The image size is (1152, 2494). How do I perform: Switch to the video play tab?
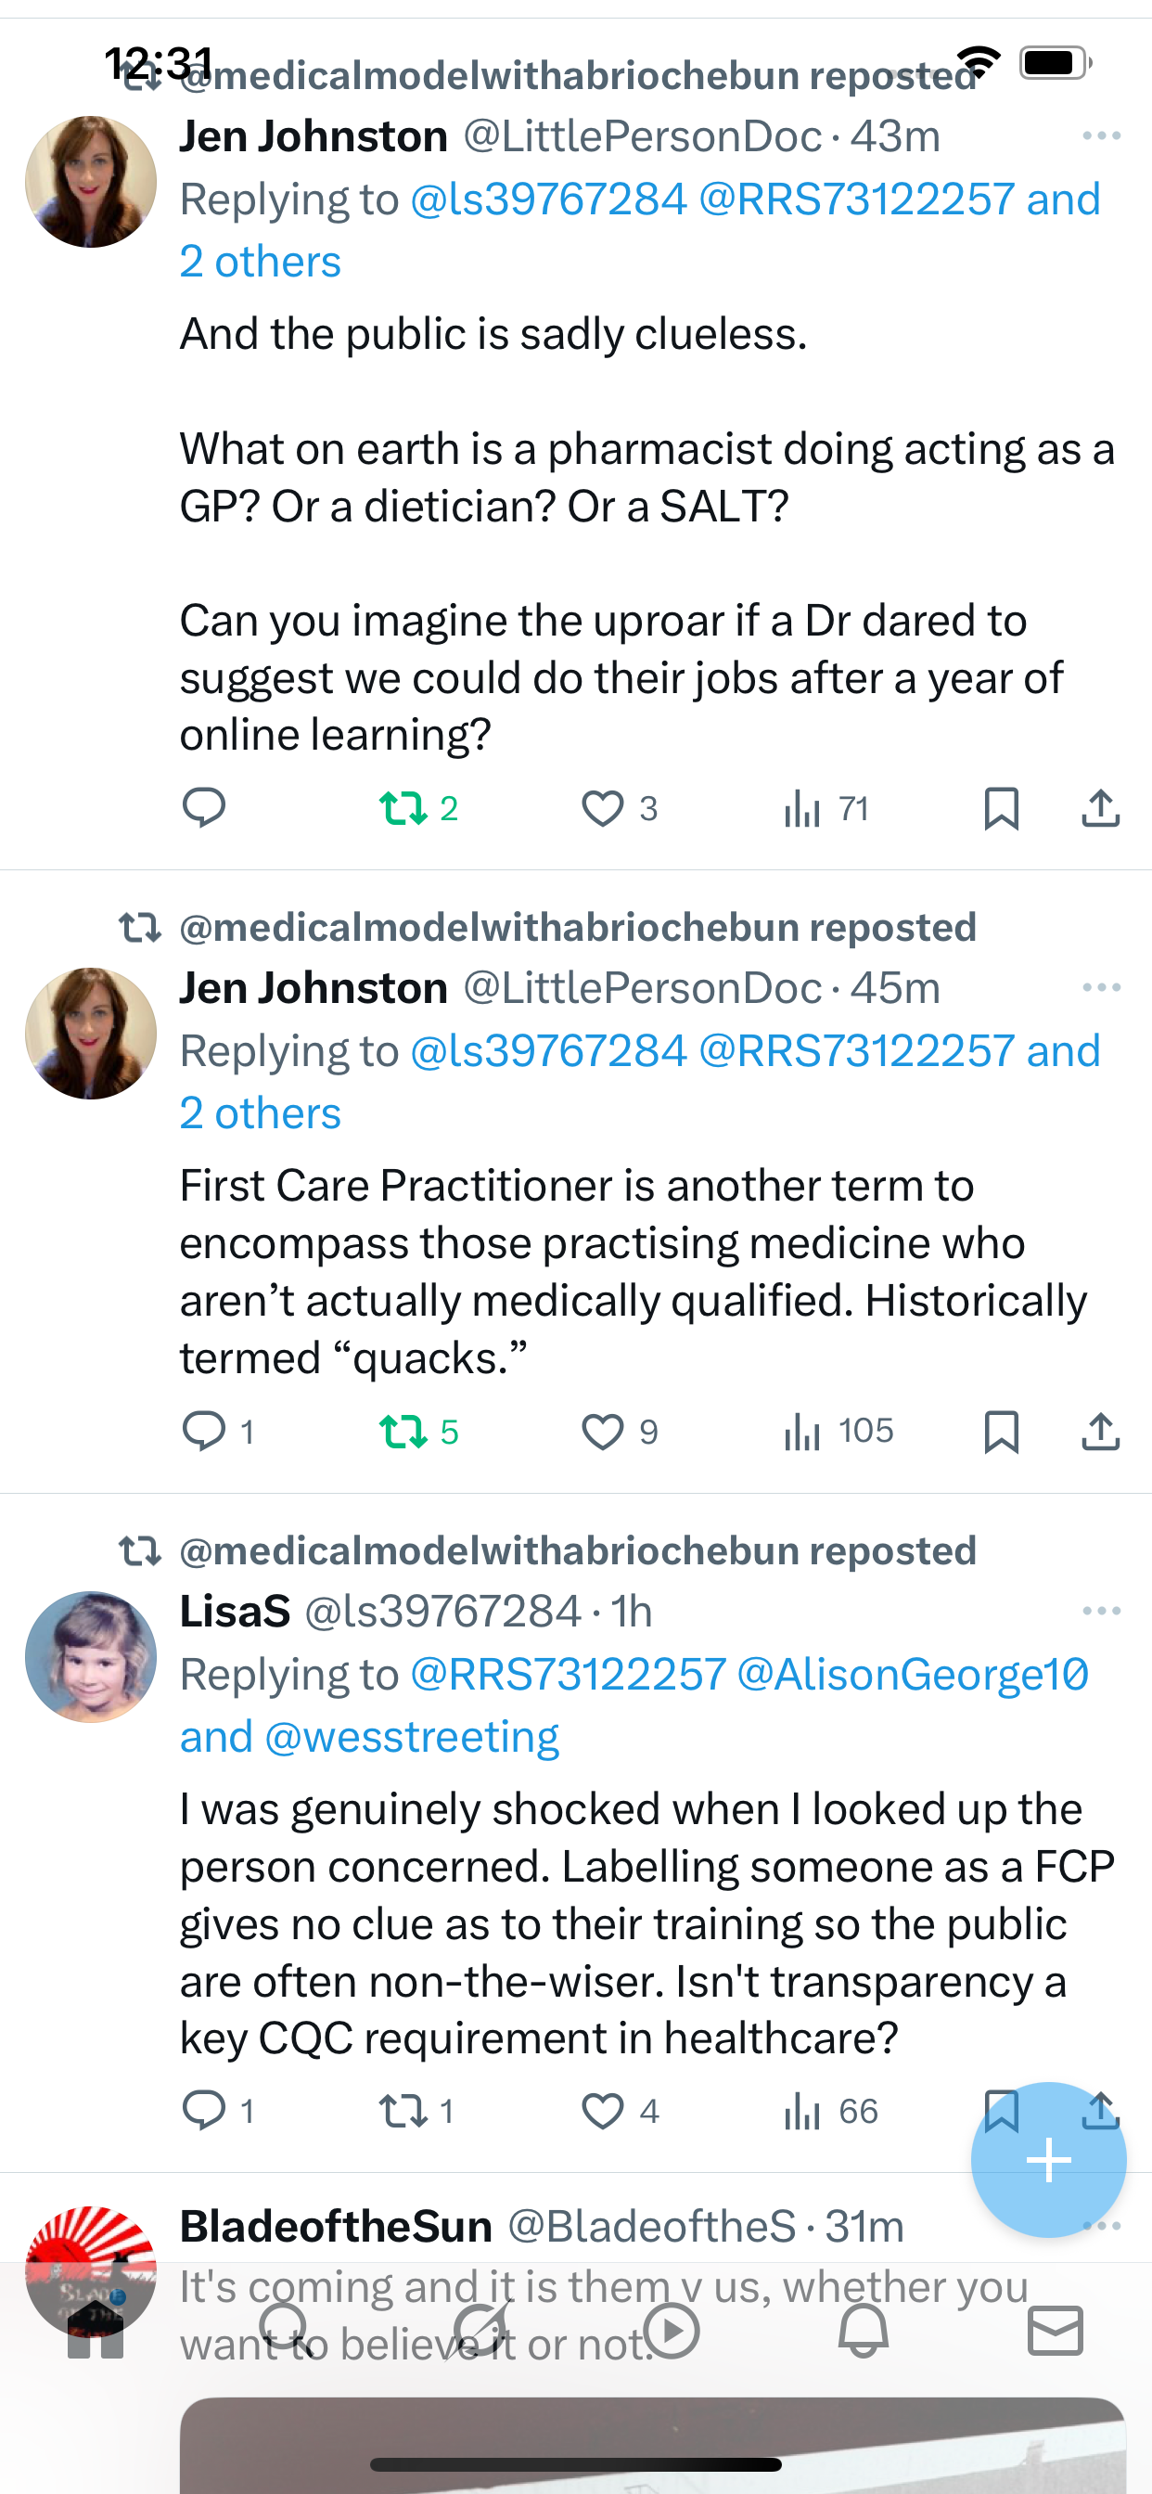pos(671,2330)
